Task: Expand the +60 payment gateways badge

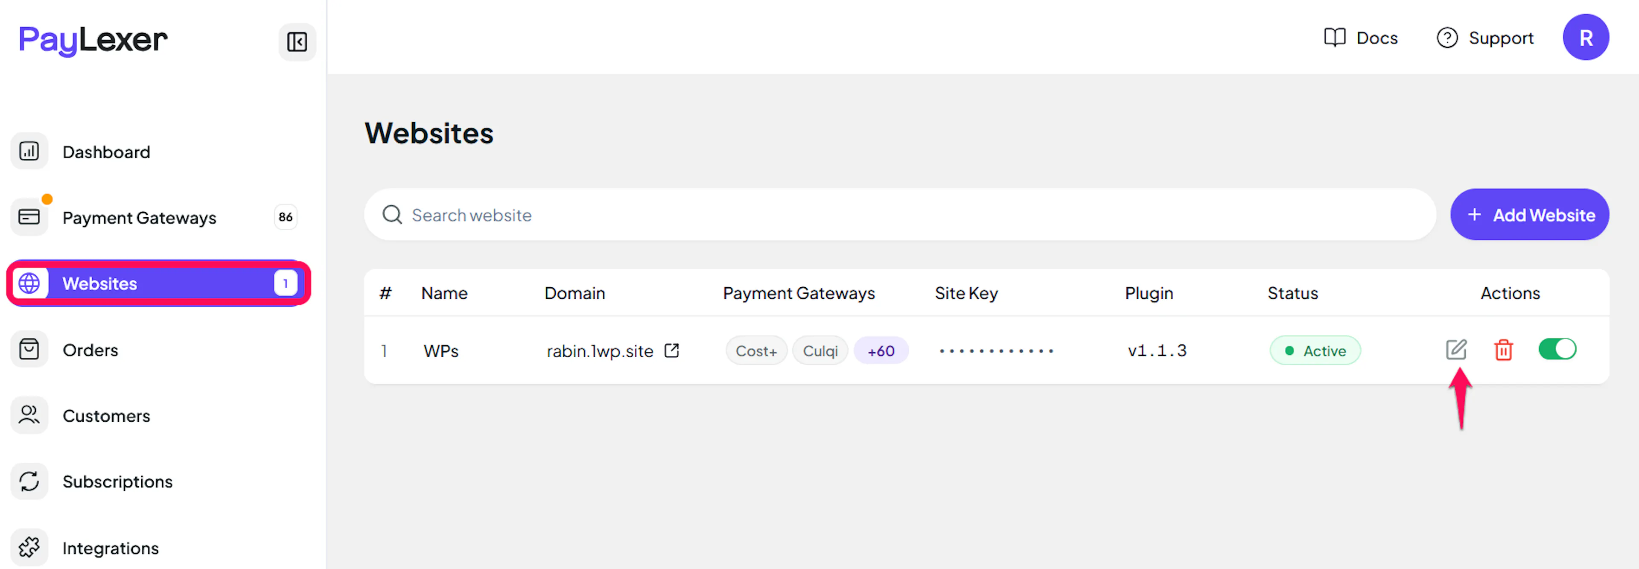Action: pyautogui.click(x=881, y=351)
